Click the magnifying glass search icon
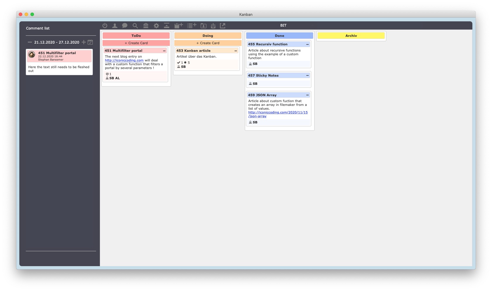The height and width of the screenshot is (291, 492). (135, 26)
